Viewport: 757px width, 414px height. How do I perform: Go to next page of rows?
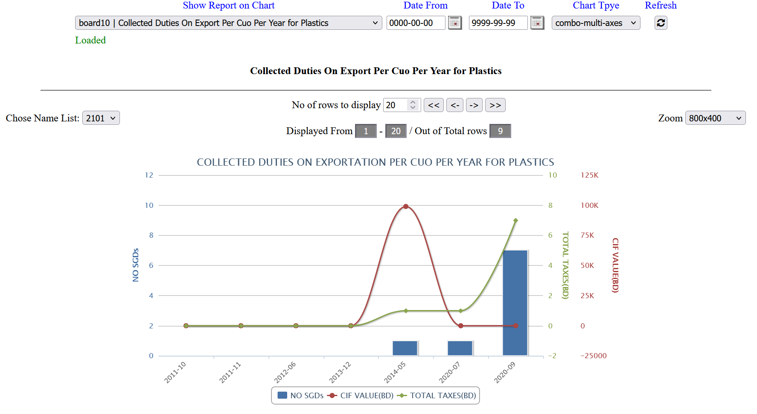click(474, 105)
